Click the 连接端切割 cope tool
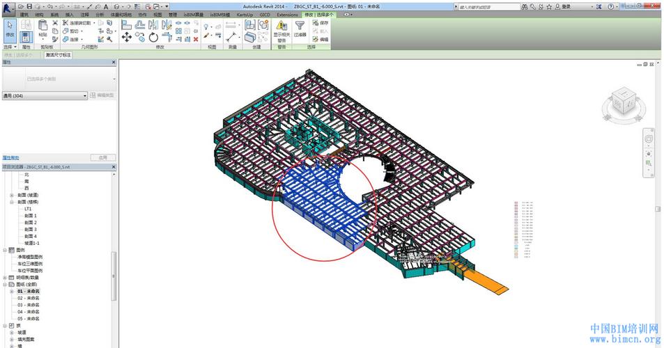664x348 pixels. pyautogui.click(x=78, y=23)
